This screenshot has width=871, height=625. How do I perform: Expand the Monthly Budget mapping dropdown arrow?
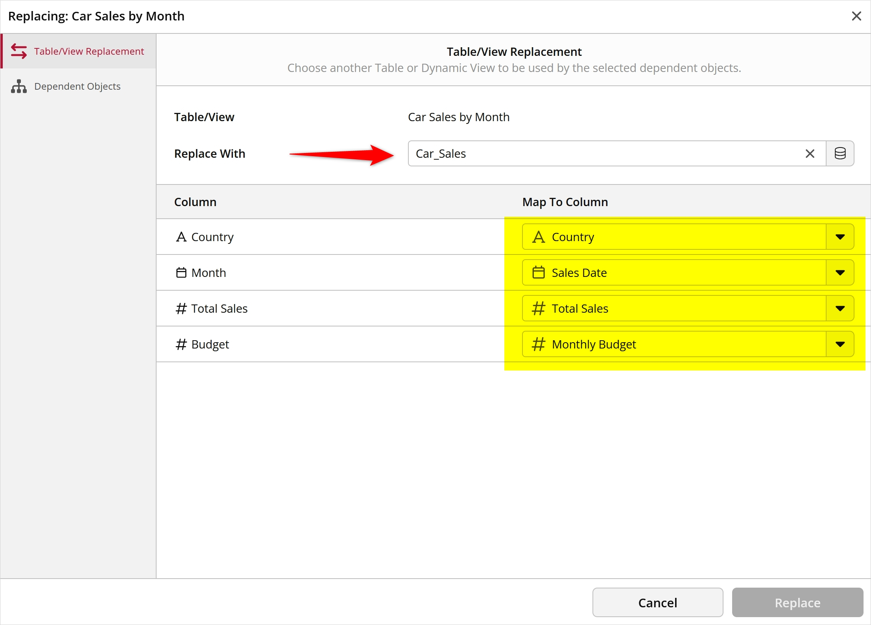pyautogui.click(x=840, y=344)
